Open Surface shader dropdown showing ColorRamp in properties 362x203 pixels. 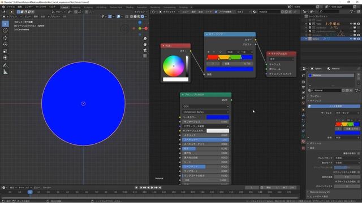click(x=347, y=113)
